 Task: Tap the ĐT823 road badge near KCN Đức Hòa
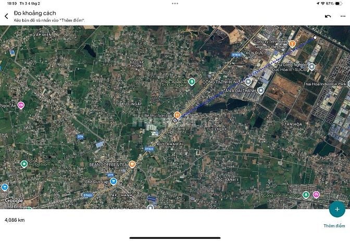point(236,55)
